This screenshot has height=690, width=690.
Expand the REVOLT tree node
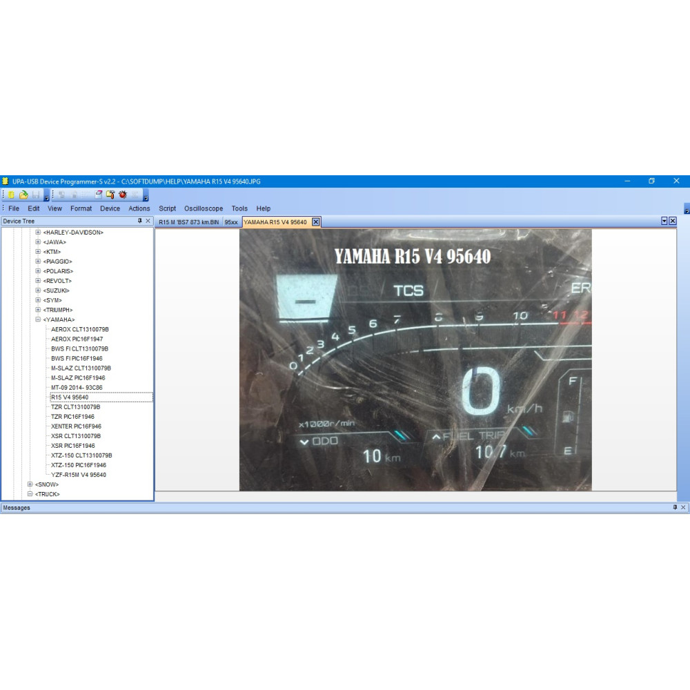pos(38,281)
